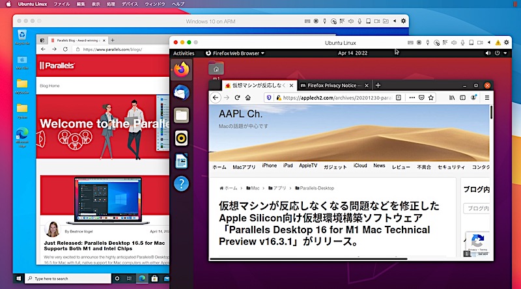Launch LibreOffice Writer from Ubuntu dock
The image size is (521, 289).
point(182,161)
